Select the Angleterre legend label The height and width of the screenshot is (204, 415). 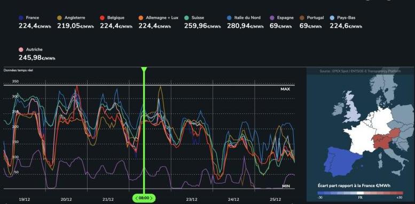[75, 18]
